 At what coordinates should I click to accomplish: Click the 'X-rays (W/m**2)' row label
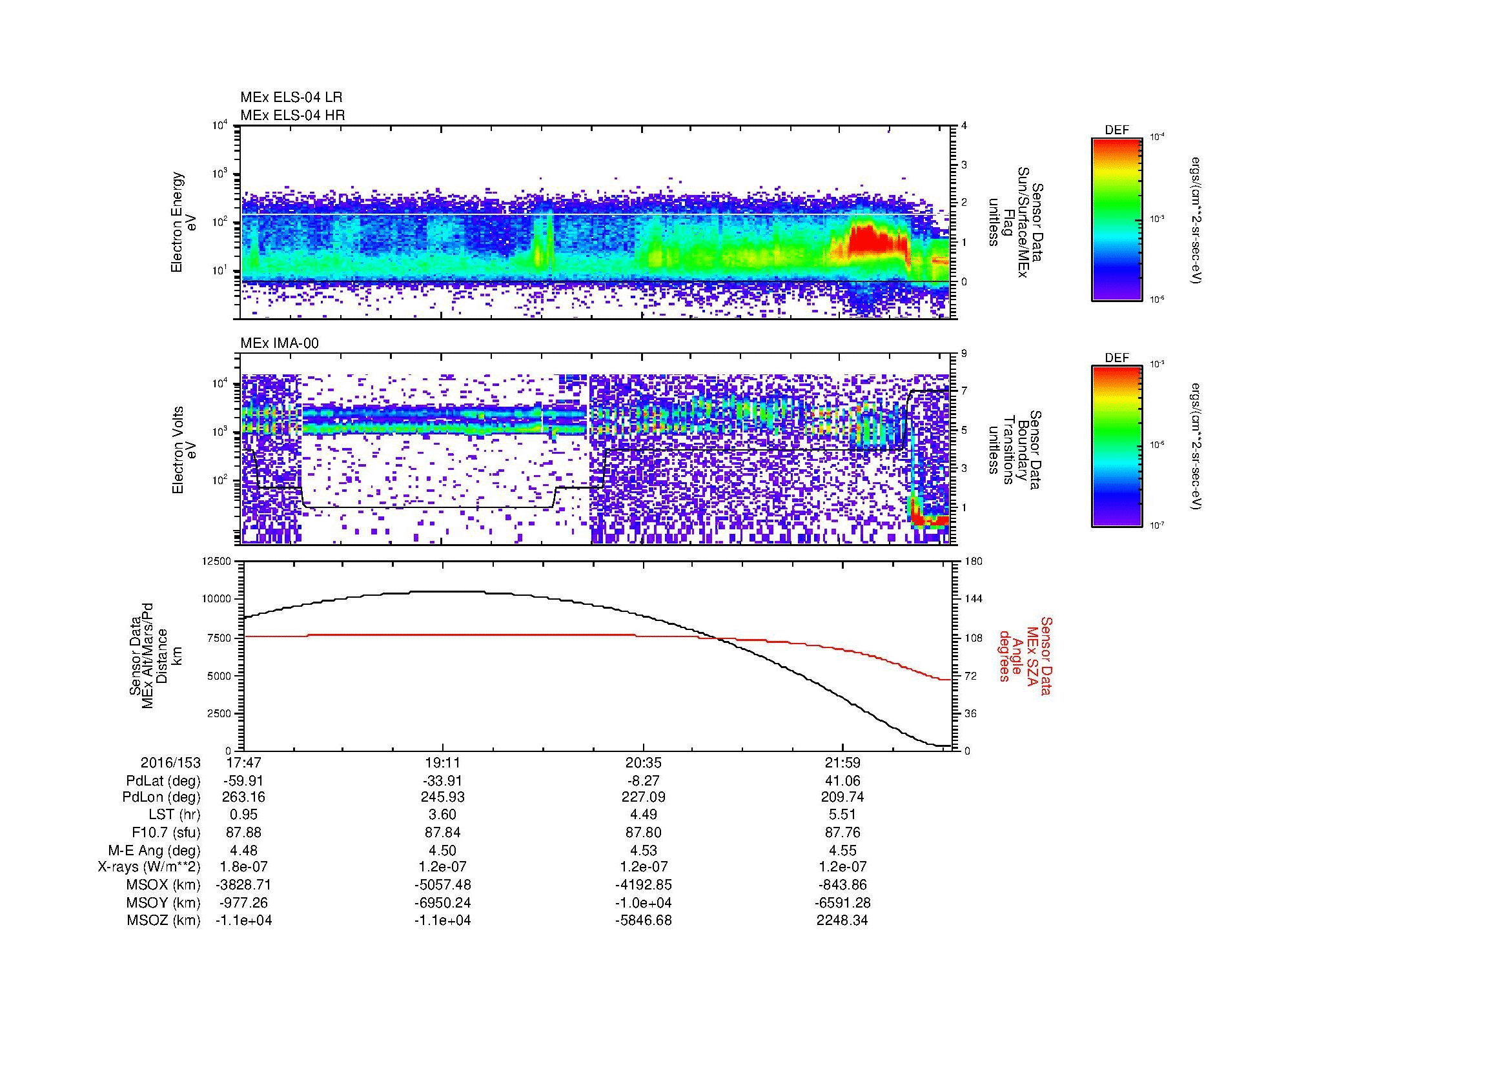click(x=148, y=867)
